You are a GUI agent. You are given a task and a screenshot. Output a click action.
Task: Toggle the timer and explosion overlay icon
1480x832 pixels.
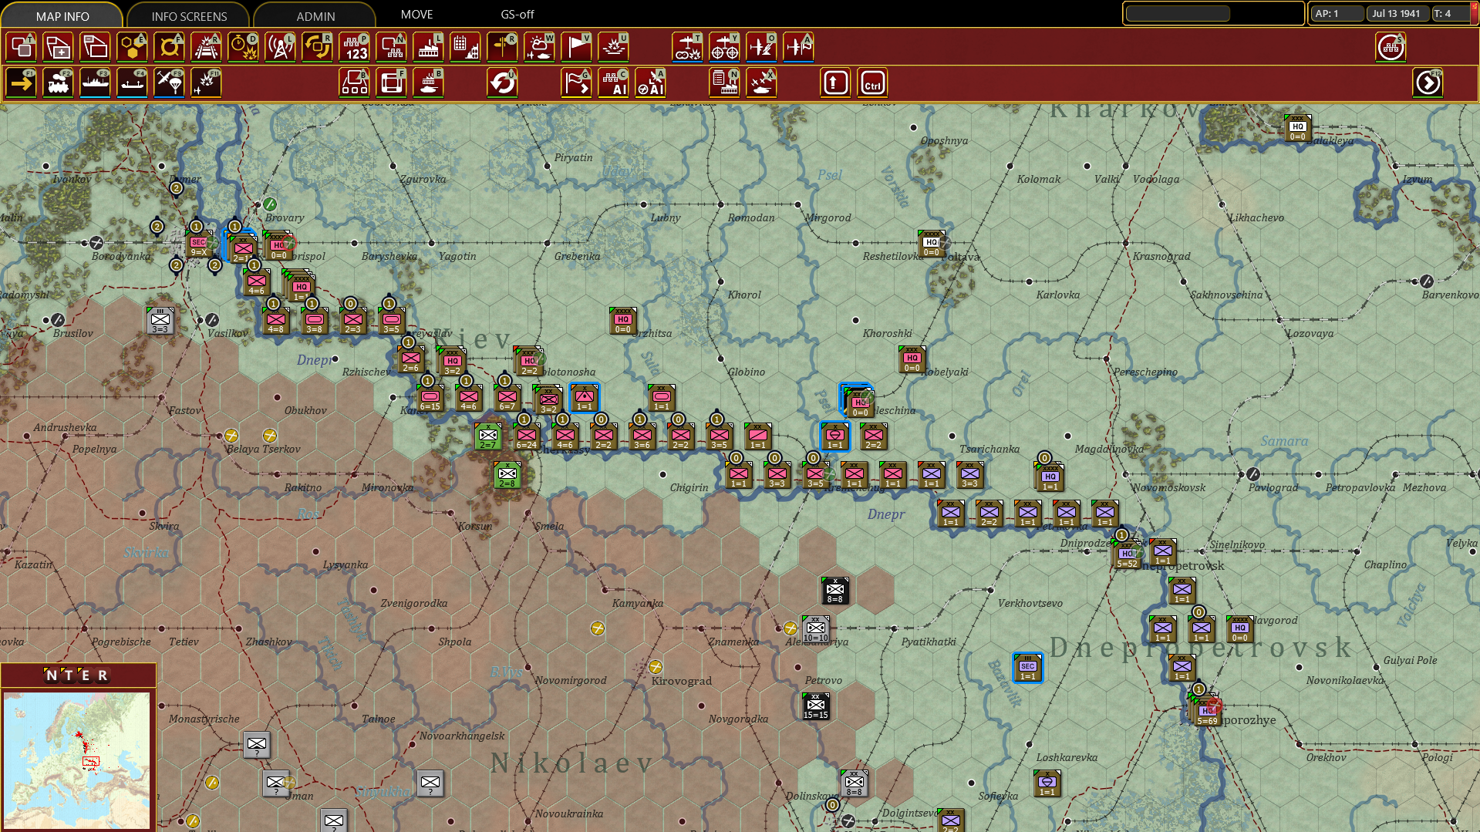tap(244, 47)
